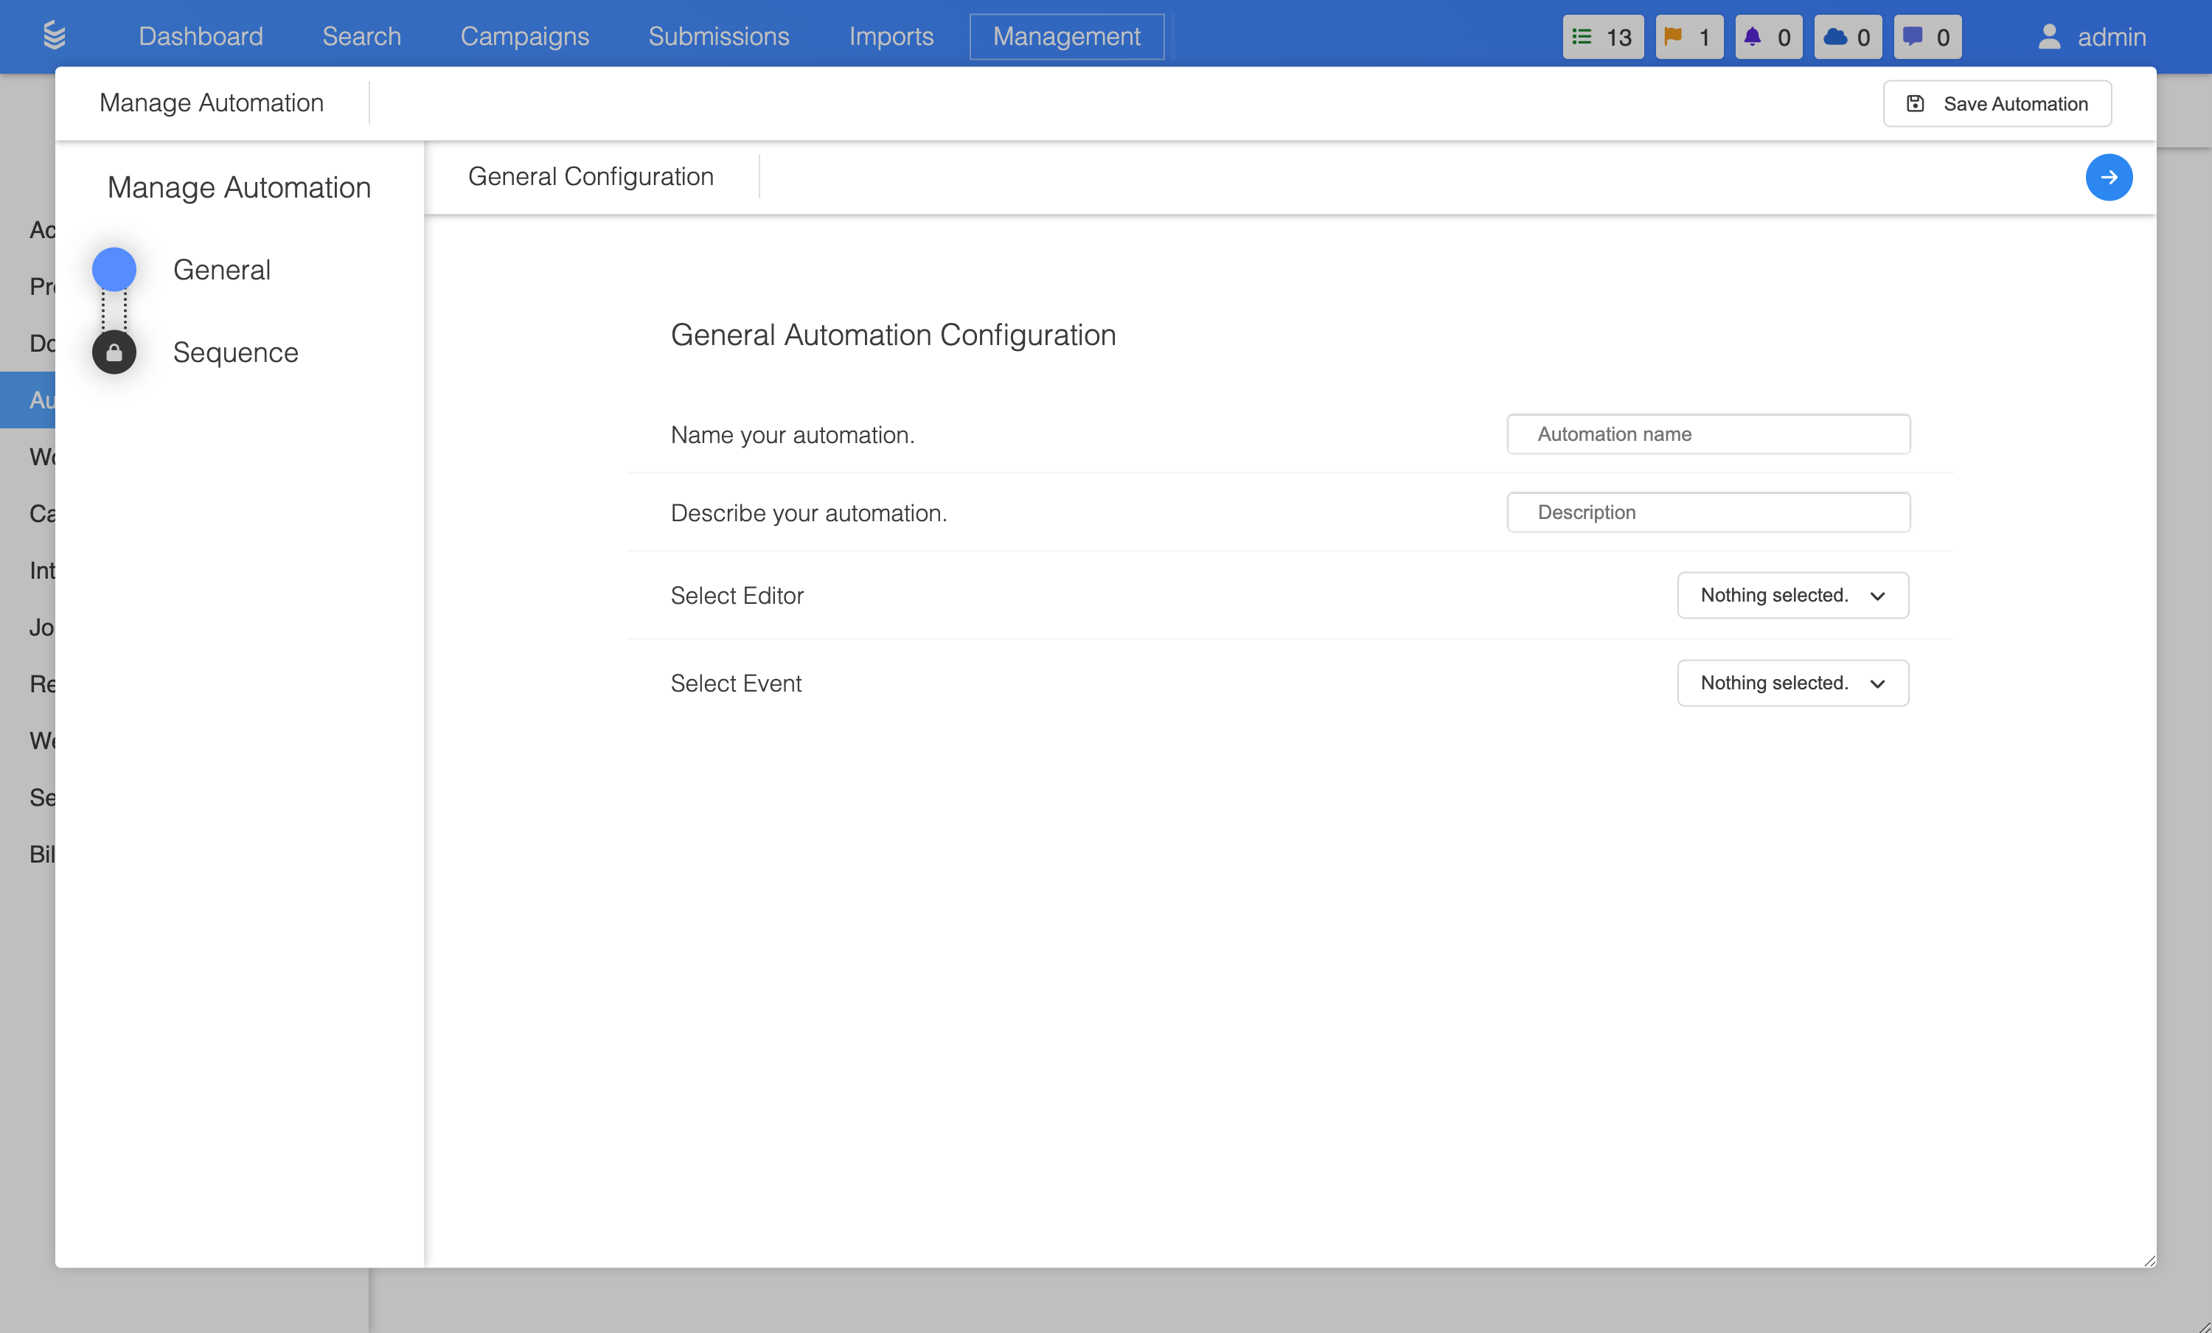Open the orange flag counter
Screen dimensions: 2212x1333
(x=1688, y=37)
